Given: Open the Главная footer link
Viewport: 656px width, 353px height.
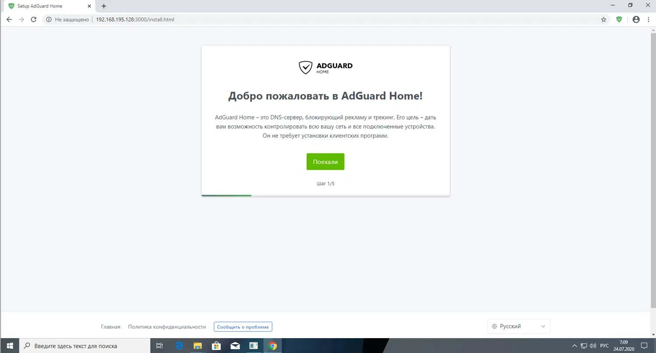Looking at the screenshot, I should pyautogui.click(x=111, y=327).
